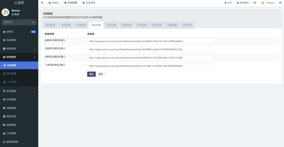Select the 通知配置 tab

pos(96,25)
